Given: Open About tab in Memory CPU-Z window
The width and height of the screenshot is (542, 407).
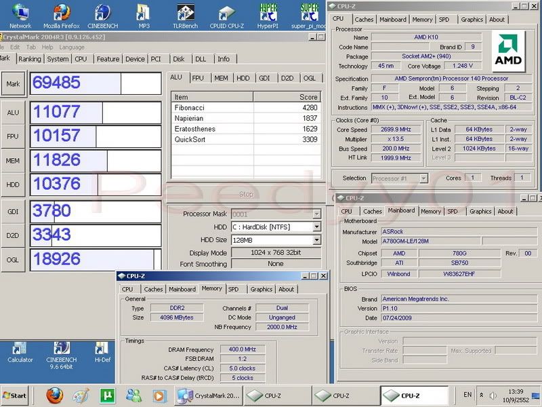Looking at the screenshot, I should point(286,290).
